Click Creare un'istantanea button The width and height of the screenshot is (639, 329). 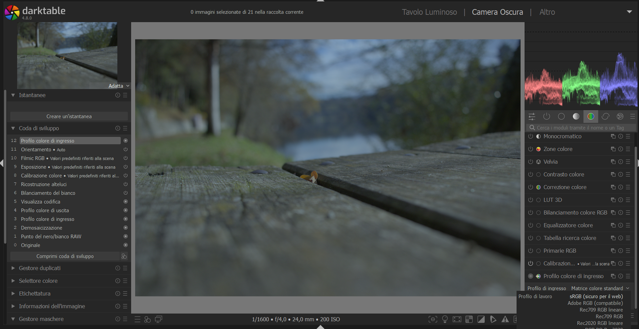(69, 116)
